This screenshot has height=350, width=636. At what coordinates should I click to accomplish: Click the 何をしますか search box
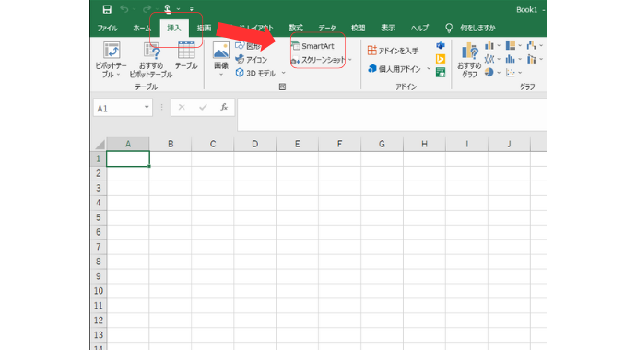pyautogui.click(x=477, y=28)
